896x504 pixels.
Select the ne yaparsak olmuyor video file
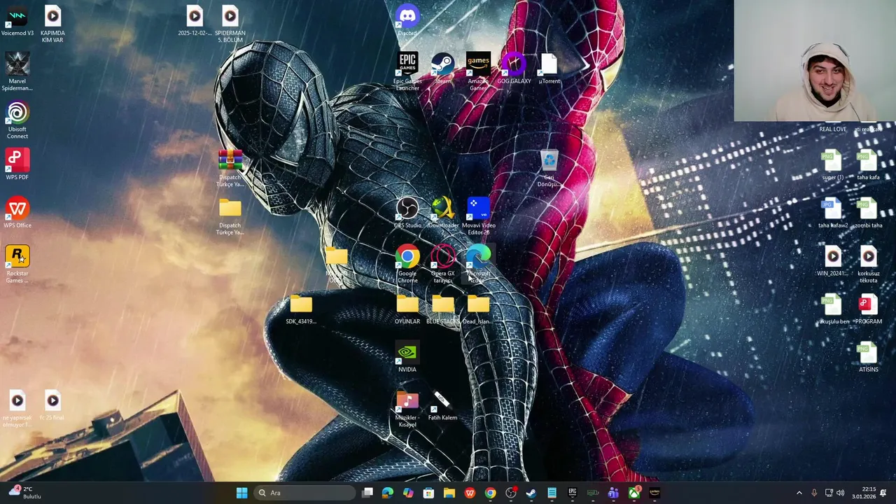pyautogui.click(x=17, y=409)
